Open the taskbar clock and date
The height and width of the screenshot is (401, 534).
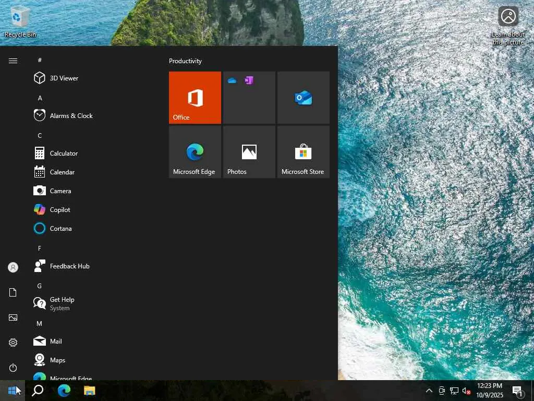489,391
